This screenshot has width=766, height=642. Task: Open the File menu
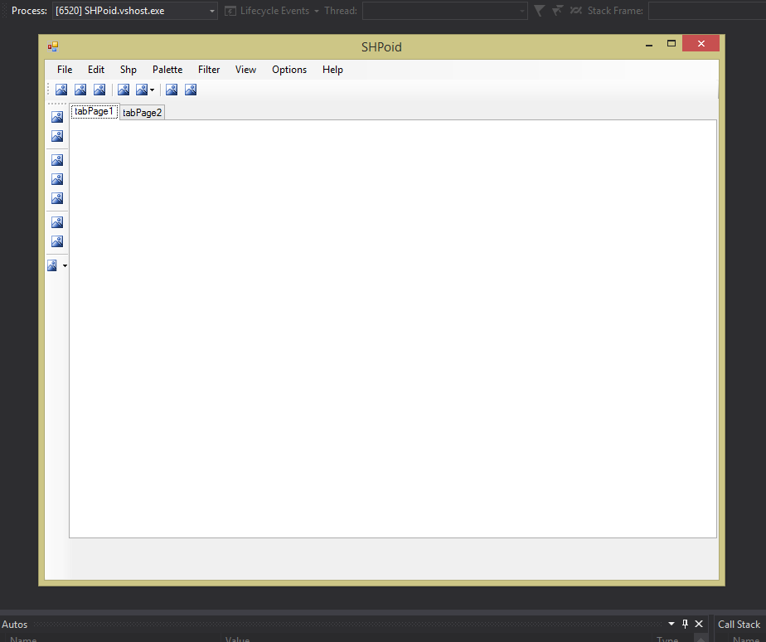tap(65, 70)
